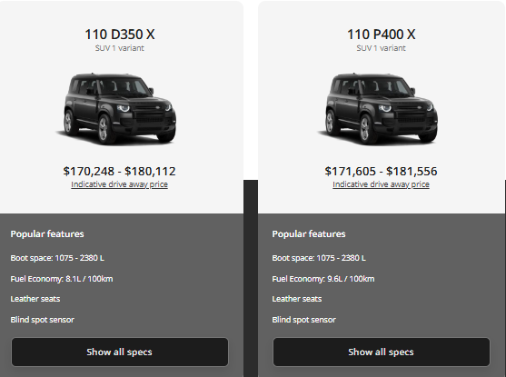This screenshot has height=377, width=506.
Task: Select the 9.6L / 100km fuel economy text
Action: click(x=351, y=279)
